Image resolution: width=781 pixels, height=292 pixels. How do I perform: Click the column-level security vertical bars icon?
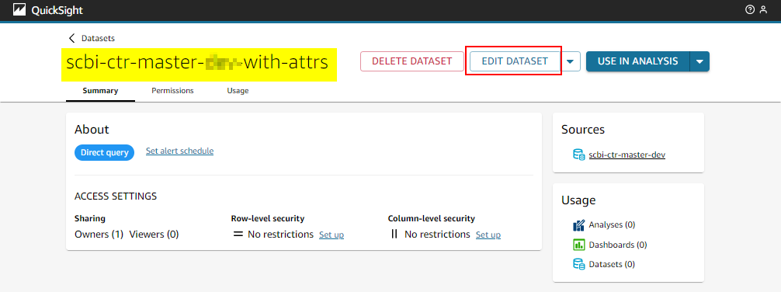(x=394, y=235)
